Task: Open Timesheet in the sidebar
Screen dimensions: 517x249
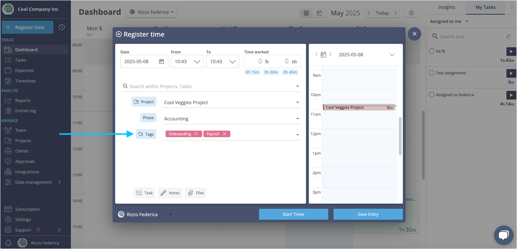Action: (25, 81)
